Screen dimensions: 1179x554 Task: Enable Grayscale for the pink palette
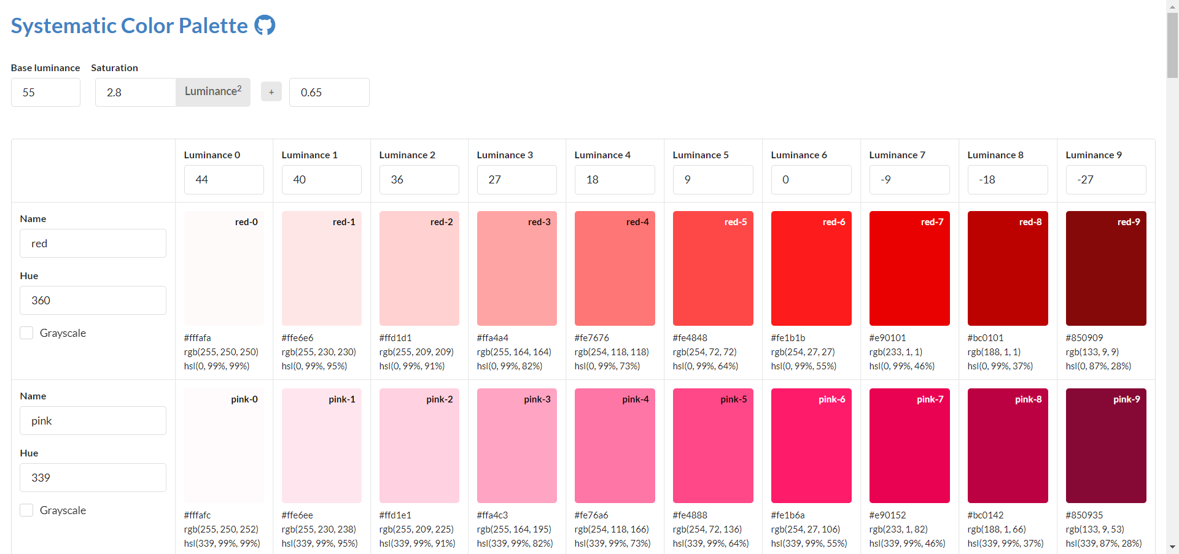point(26,510)
